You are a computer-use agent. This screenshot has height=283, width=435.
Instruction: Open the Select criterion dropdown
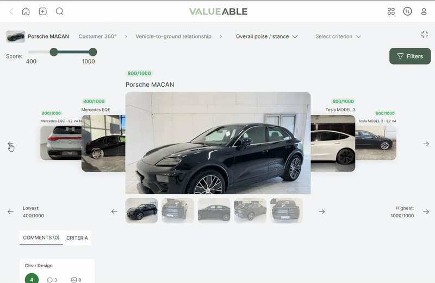[338, 36]
